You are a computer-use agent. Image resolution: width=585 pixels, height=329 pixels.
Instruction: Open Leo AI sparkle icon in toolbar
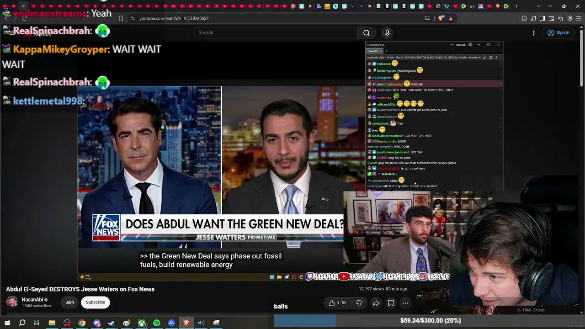pyautogui.click(x=561, y=18)
